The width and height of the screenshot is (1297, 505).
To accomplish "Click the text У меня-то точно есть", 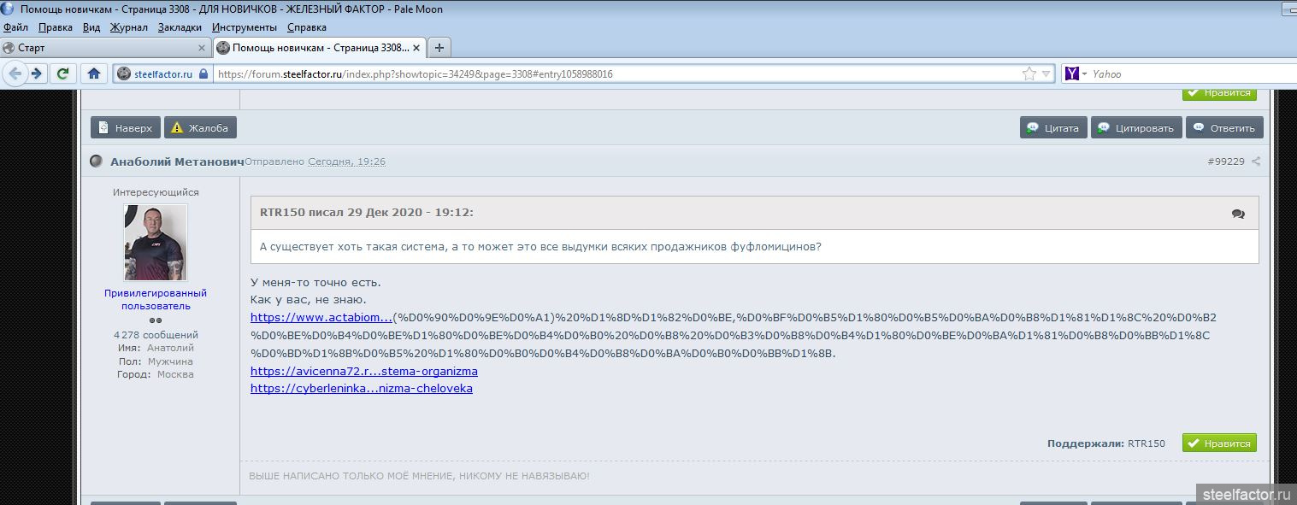I will (x=315, y=282).
